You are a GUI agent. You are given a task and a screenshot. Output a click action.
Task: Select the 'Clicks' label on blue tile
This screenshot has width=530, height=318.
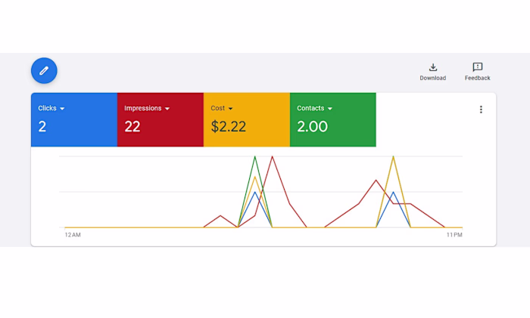pos(47,108)
